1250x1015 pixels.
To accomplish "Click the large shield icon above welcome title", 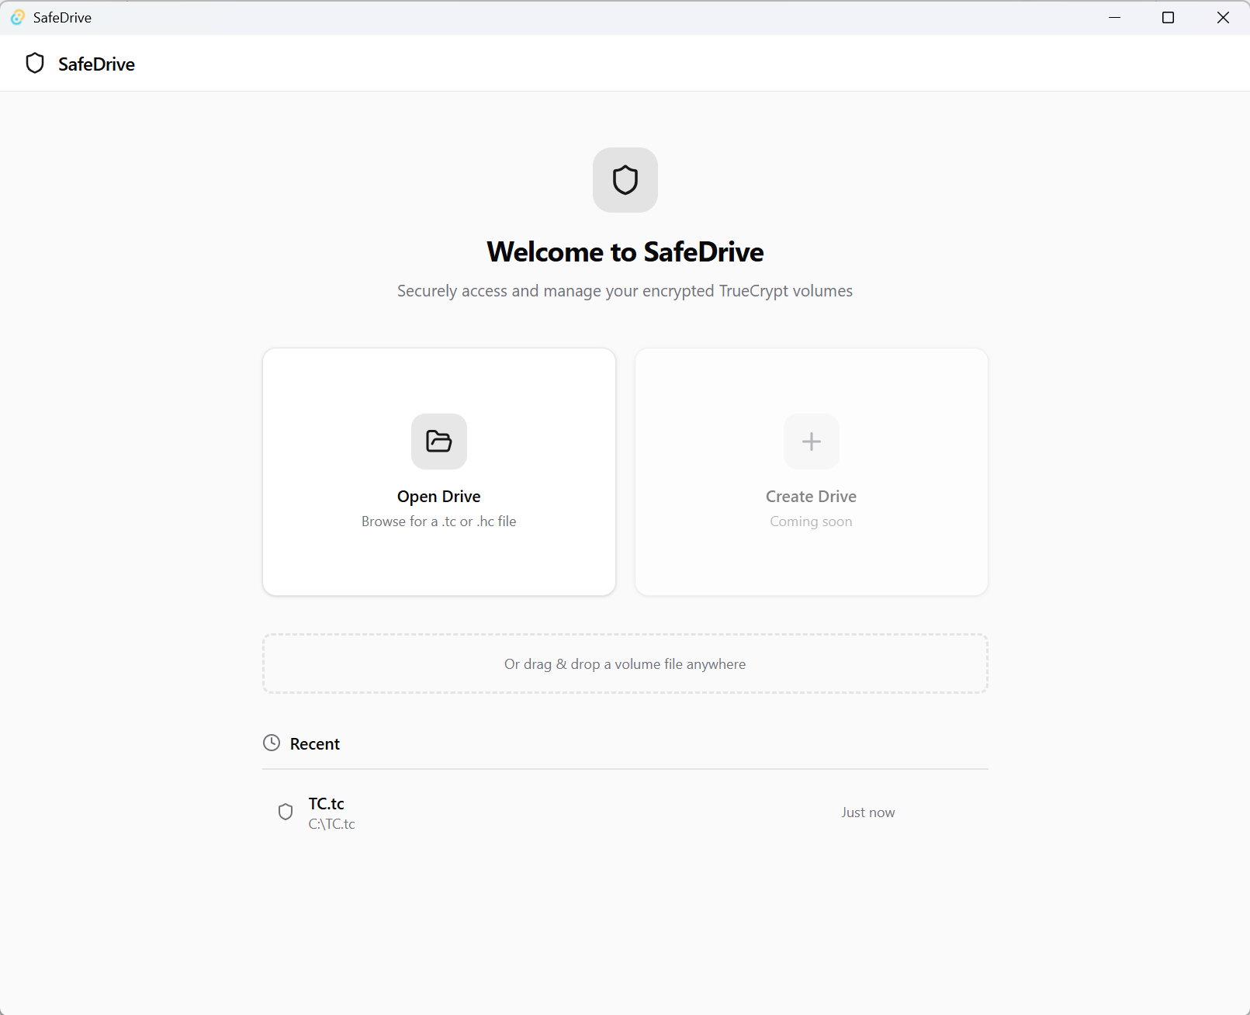I will (x=625, y=180).
